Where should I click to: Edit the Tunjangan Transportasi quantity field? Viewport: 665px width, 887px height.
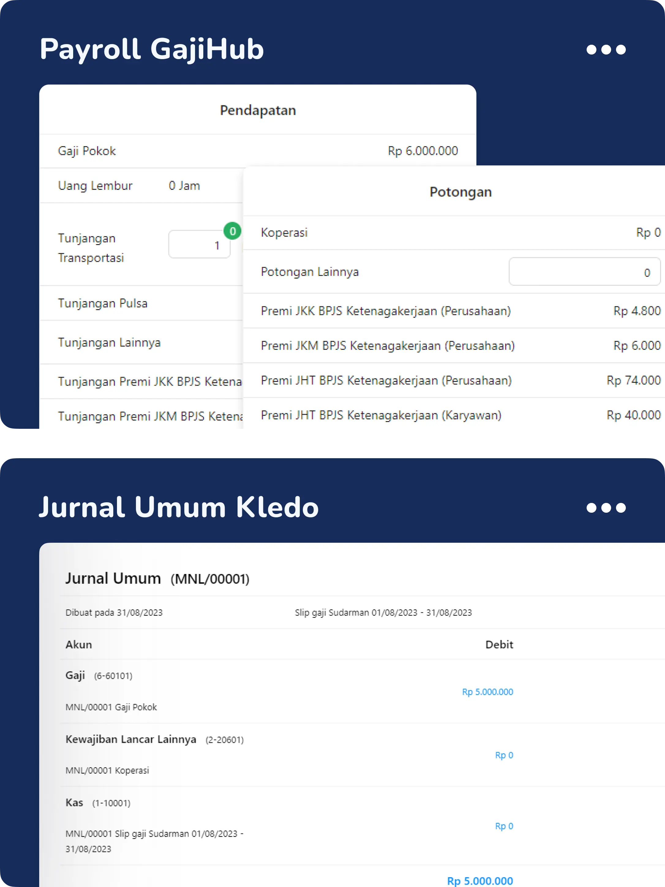click(x=199, y=244)
